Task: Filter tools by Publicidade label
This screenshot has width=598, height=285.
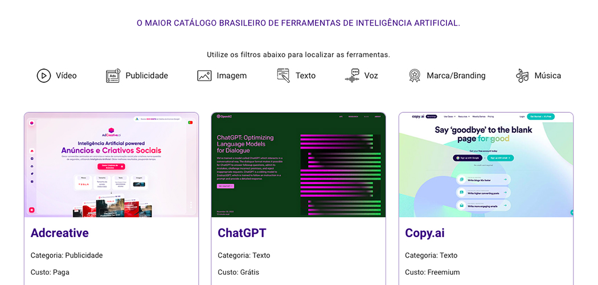Action: 147,76
